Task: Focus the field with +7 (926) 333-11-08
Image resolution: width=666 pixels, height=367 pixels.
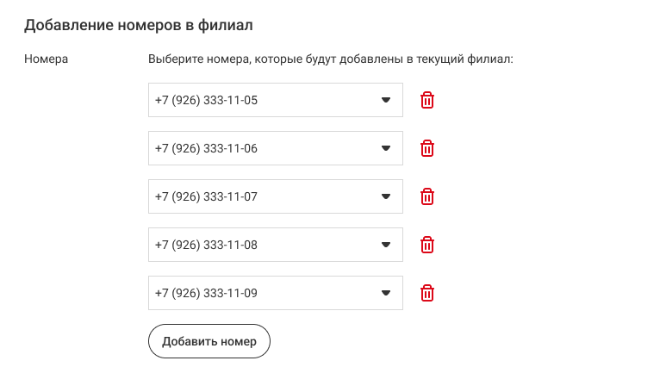Action: (x=207, y=245)
